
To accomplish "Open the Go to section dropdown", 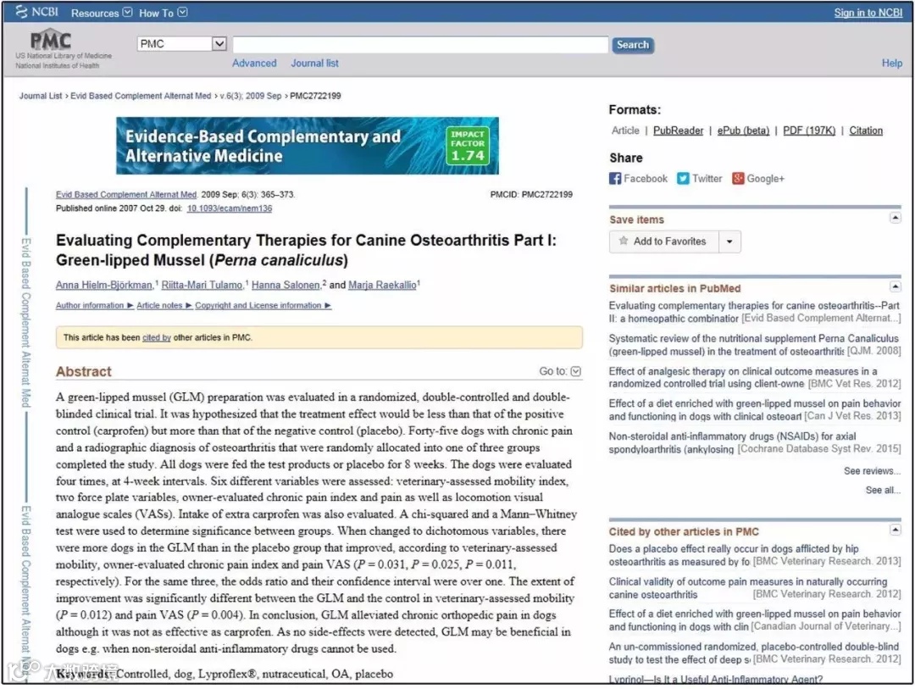I will click(560, 371).
